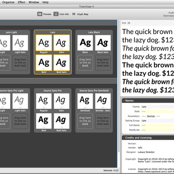This screenshot has height=174, width=174.
Task: Open the Preview eye icon
Action: pyautogui.click(x=40, y=14)
